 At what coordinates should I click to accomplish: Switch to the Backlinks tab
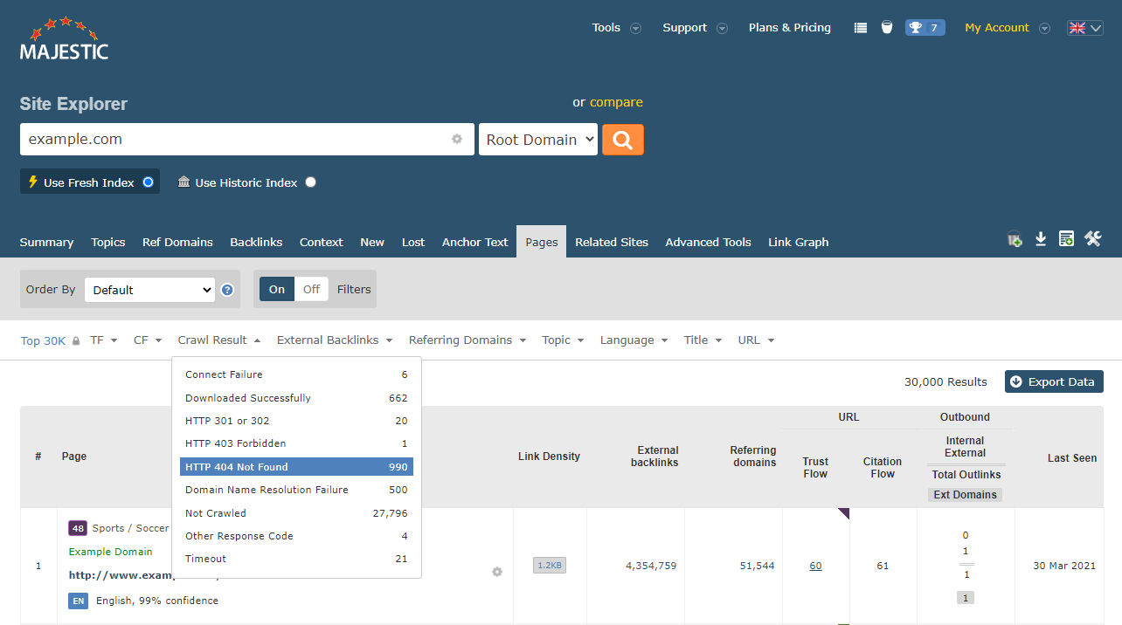point(256,242)
